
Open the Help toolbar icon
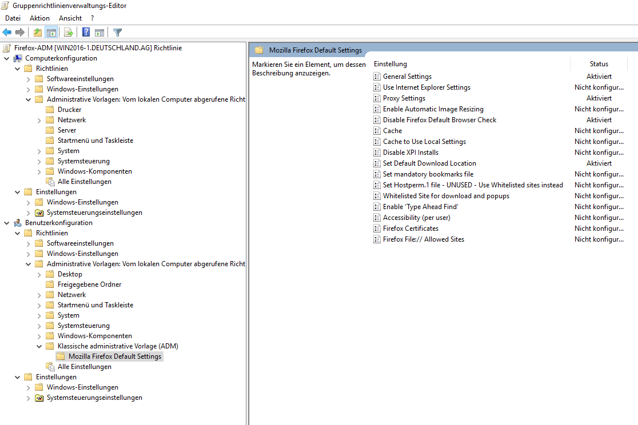[86, 32]
